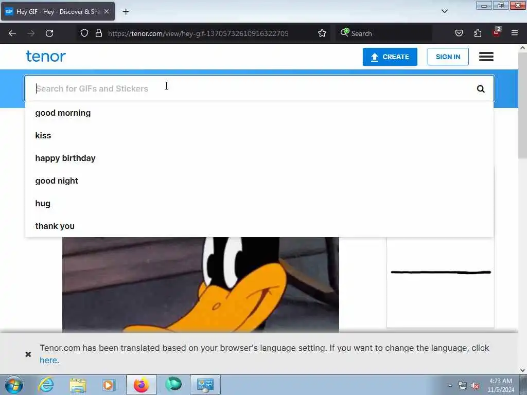The width and height of the screenshot is (527, 395).
Task: Select the Hey GIF browser tab
Action: click(x=58, y=11)
